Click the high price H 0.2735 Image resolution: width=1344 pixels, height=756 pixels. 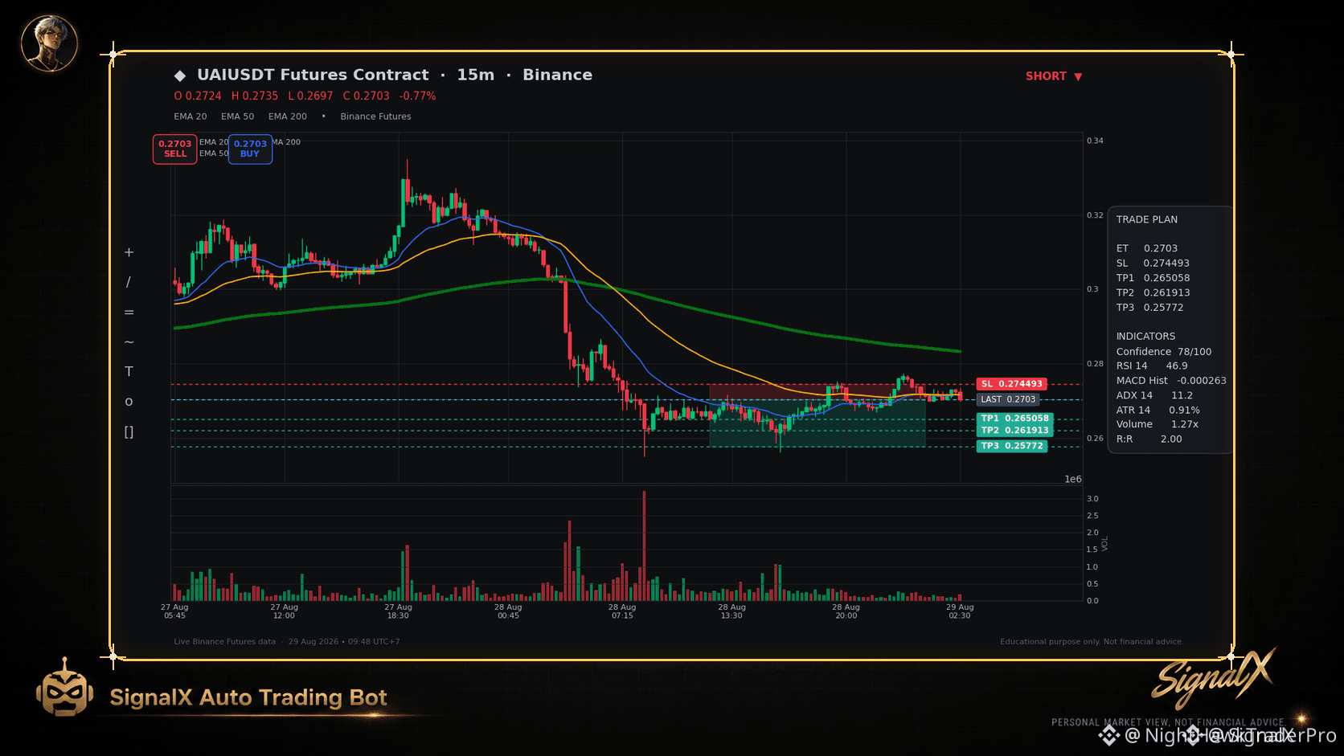point(255,96)
